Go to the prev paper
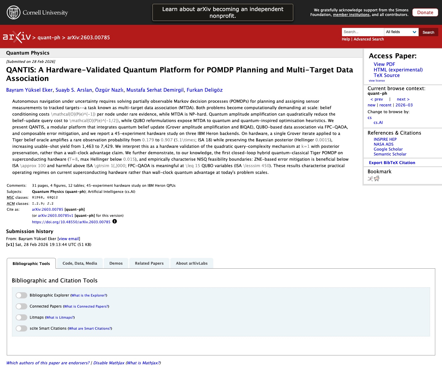The height and width of the screenshot is (368, 442). point(377,99)
